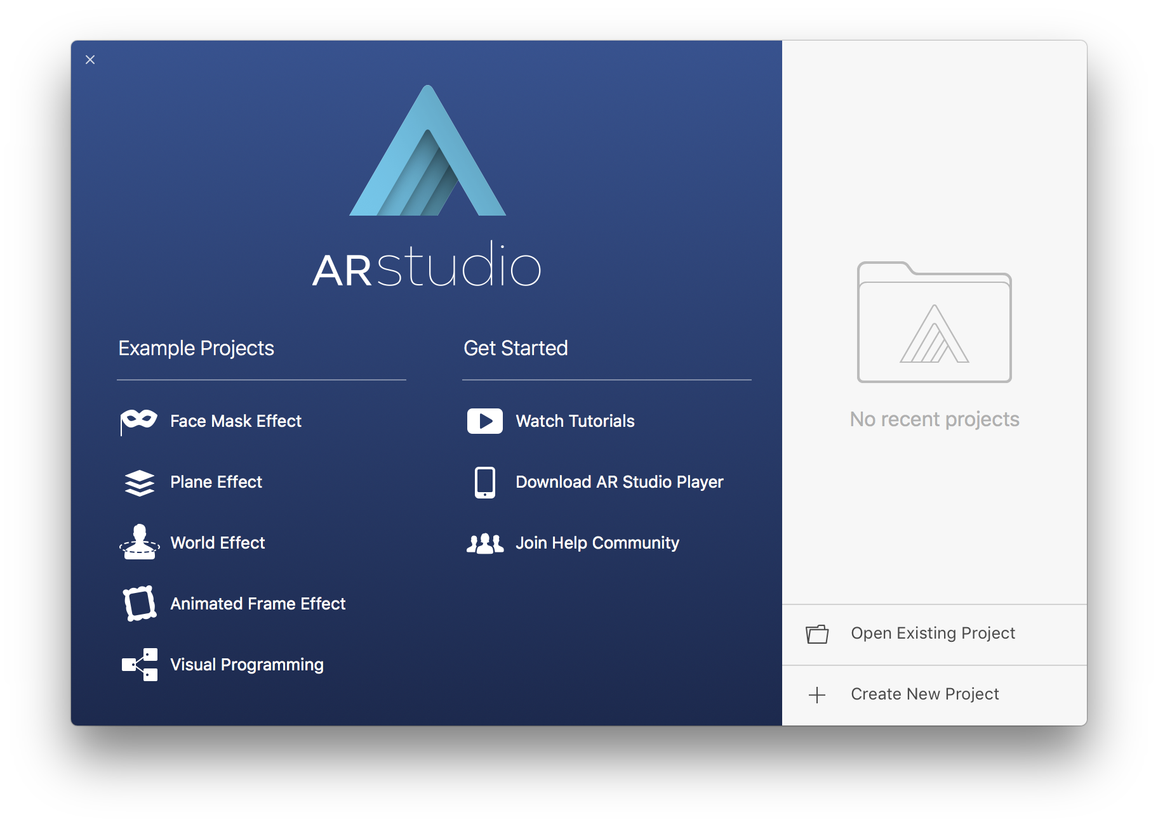Screen dimensions: 1158x827
Task: Click the open folder icon
Action: click(x=817, y=634)
